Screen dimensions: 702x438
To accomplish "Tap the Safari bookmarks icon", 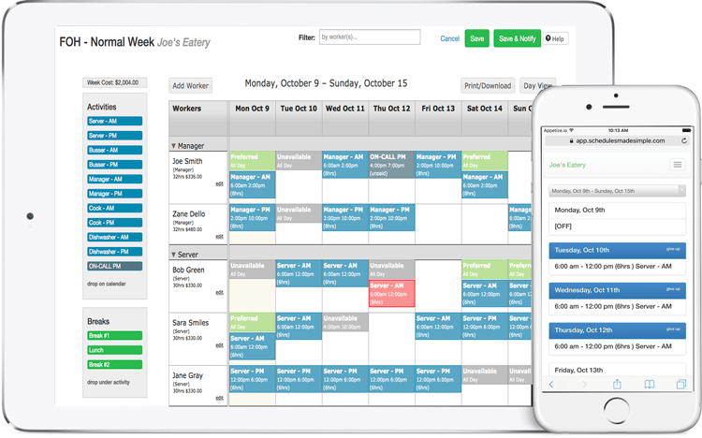I will (650, 385).
